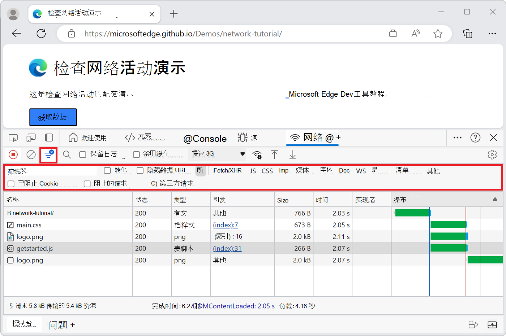Filter requests by 媒体 type
This screenshot has height=336, width=506.
point(302,170)
